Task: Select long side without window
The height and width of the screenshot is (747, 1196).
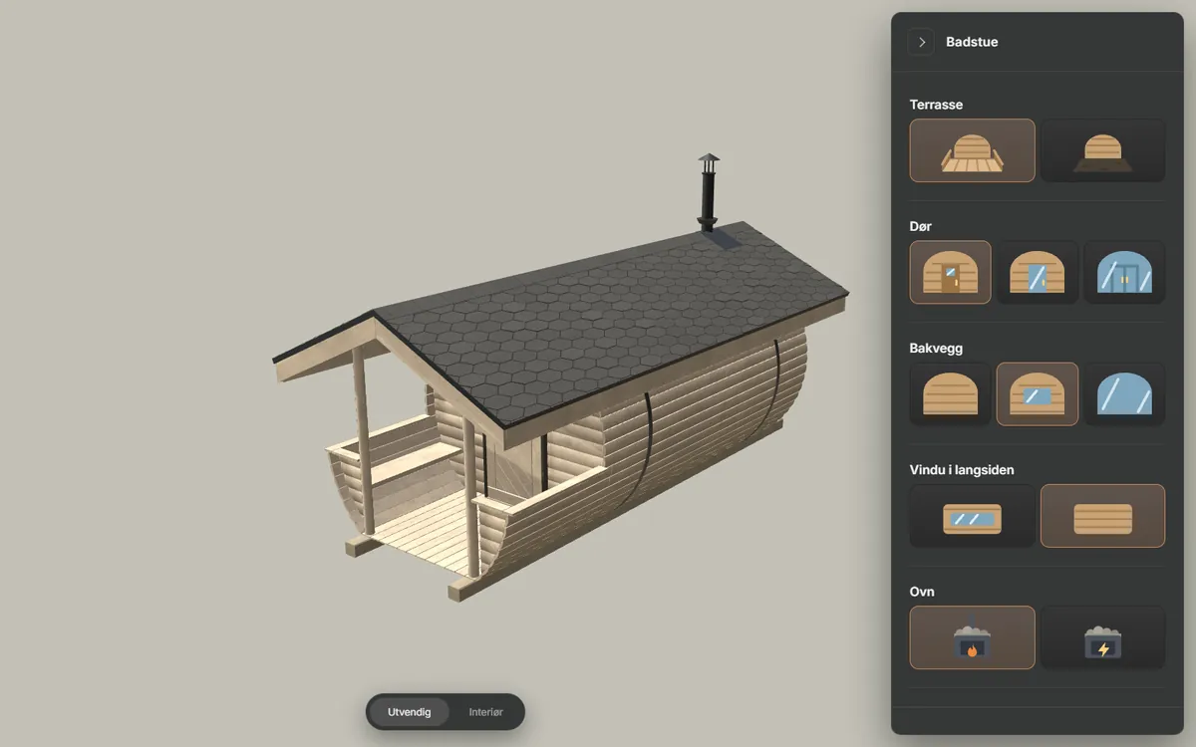Action: click(x=1102, y=516)
